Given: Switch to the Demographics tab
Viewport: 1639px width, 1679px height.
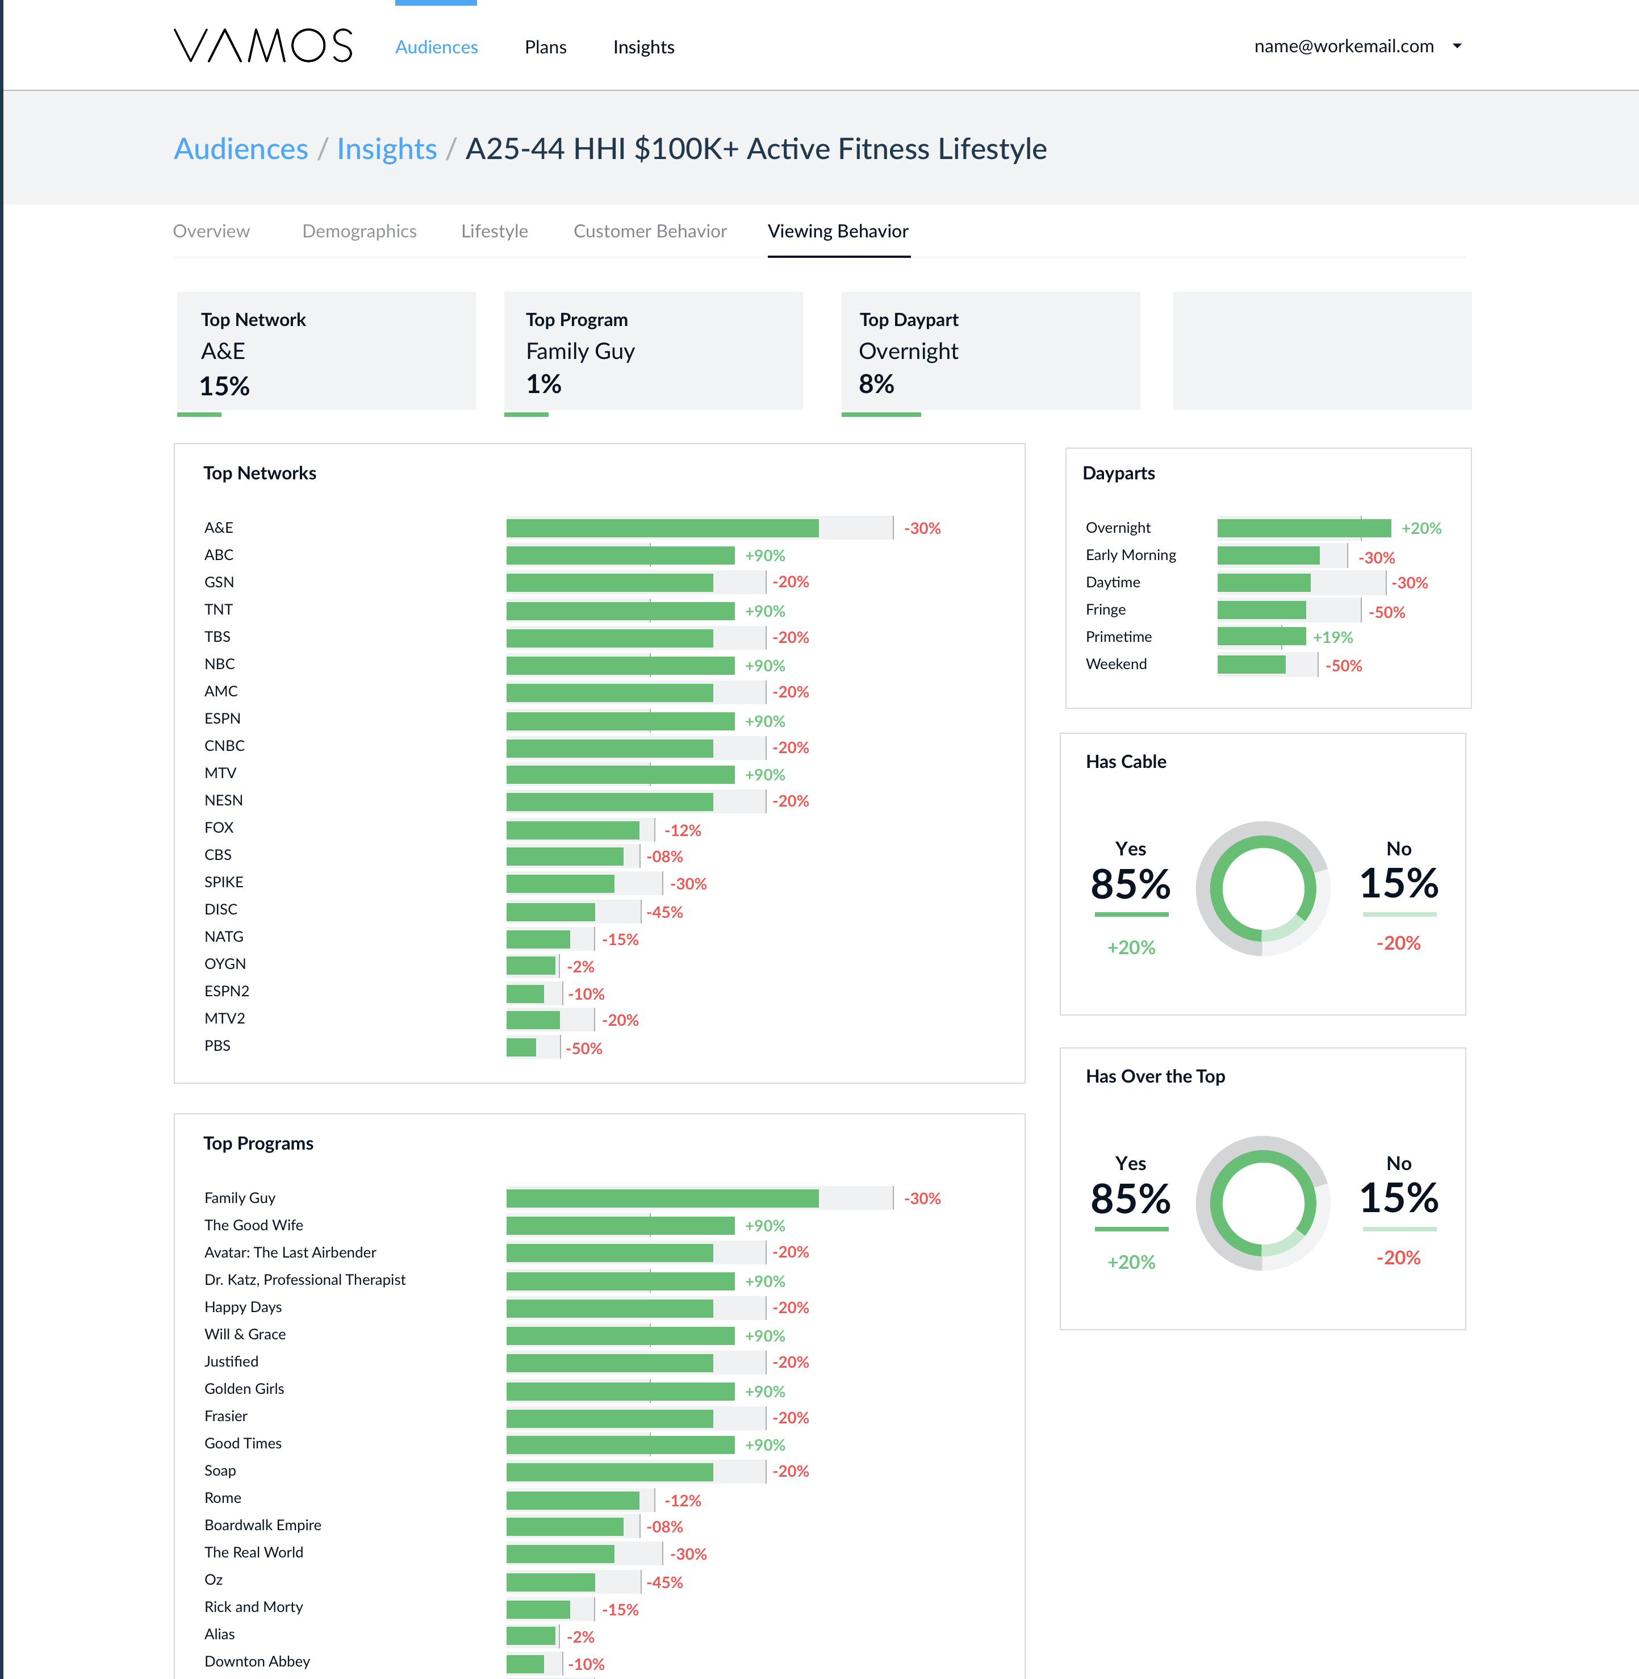Looking at the screenshot, I should pyautogui.click(x=359, y=231).
